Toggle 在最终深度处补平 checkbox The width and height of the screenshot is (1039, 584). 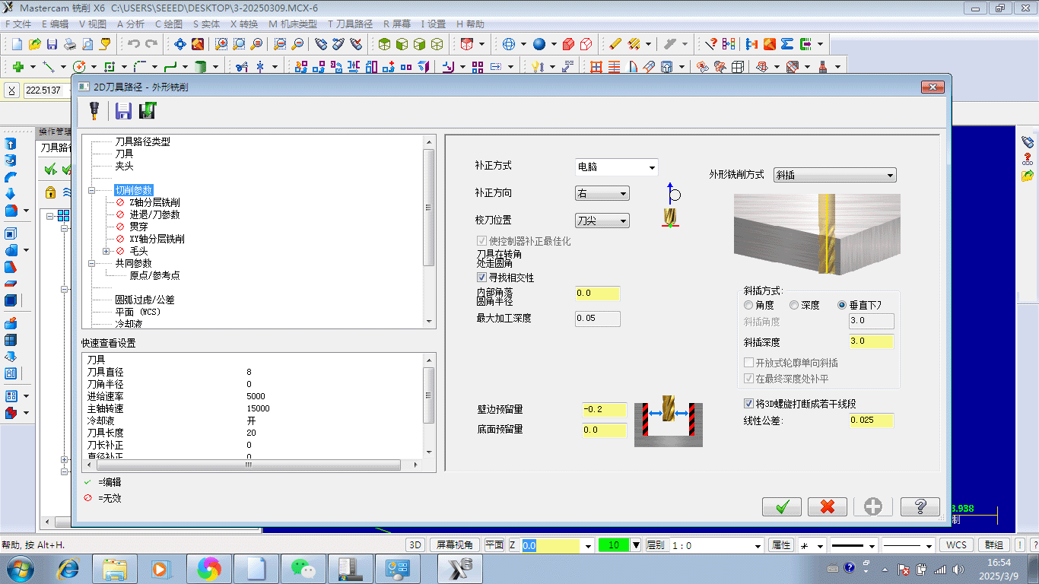[748, 378]
